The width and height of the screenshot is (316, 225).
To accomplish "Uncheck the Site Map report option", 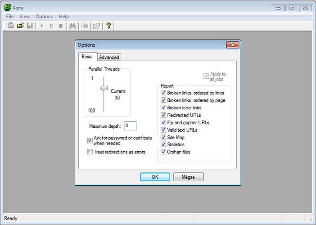I will [163, 137].
